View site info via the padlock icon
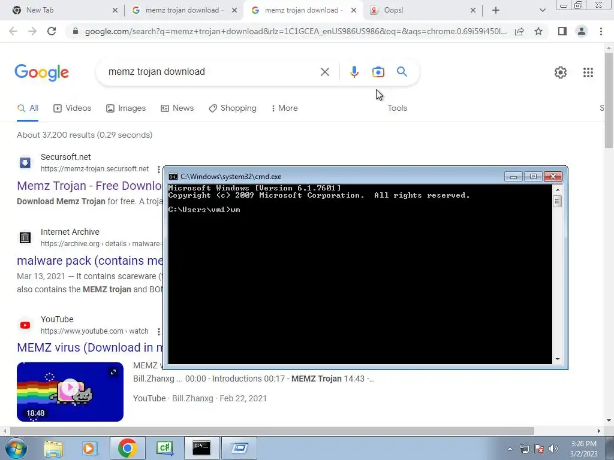The image size is (614, 460). pyautogui.click(x=76, y=31)
